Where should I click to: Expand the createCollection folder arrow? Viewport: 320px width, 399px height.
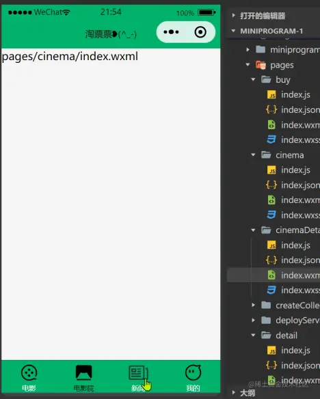253,305
